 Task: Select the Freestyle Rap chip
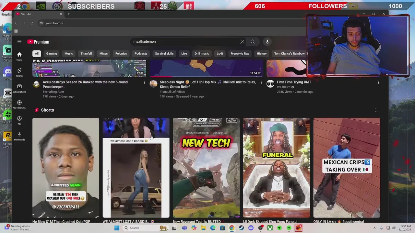click(240, 53)
